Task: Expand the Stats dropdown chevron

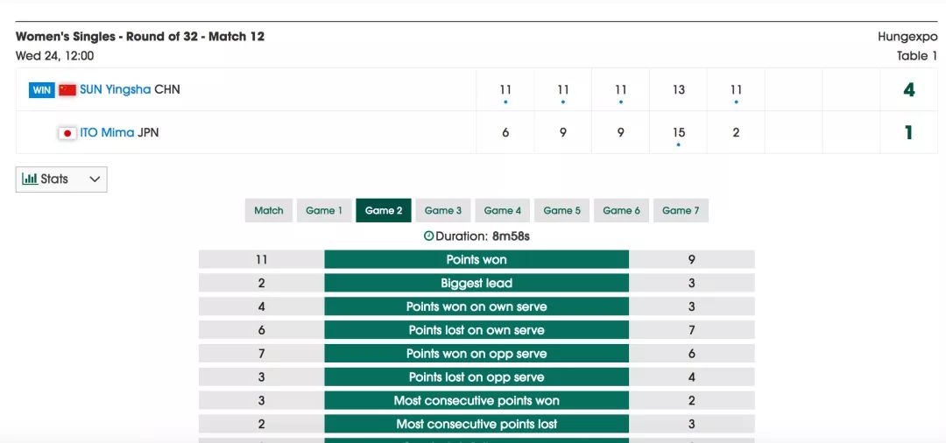Action: [x=95, y=179]
